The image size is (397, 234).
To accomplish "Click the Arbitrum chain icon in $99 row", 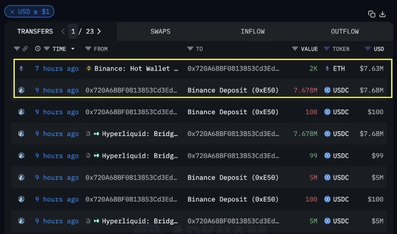I will pos(21,155).
